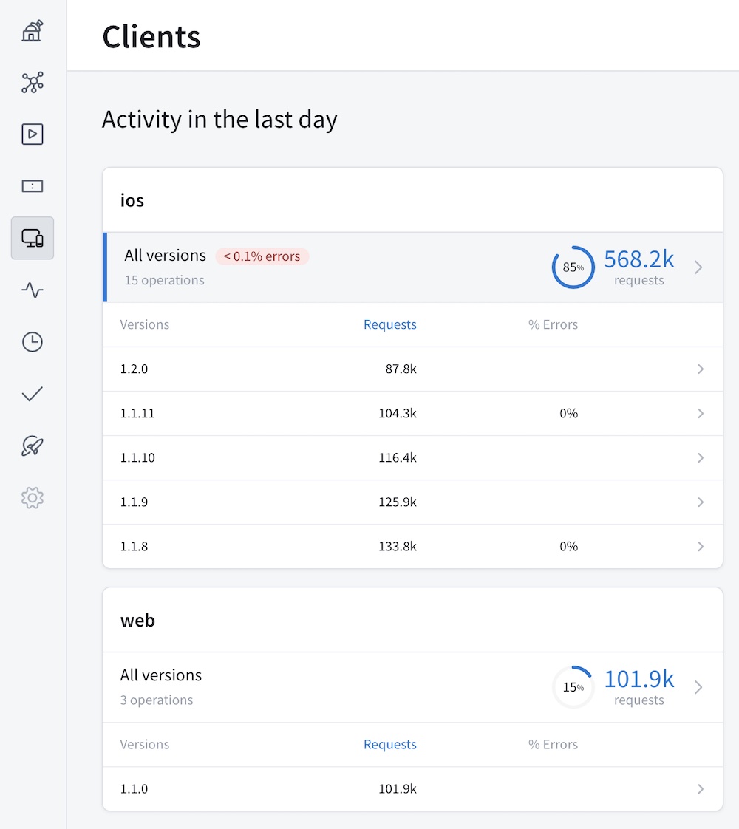Open settings via the gear icon
This screenshot has width=739, height=829.
tap(33, 498)
